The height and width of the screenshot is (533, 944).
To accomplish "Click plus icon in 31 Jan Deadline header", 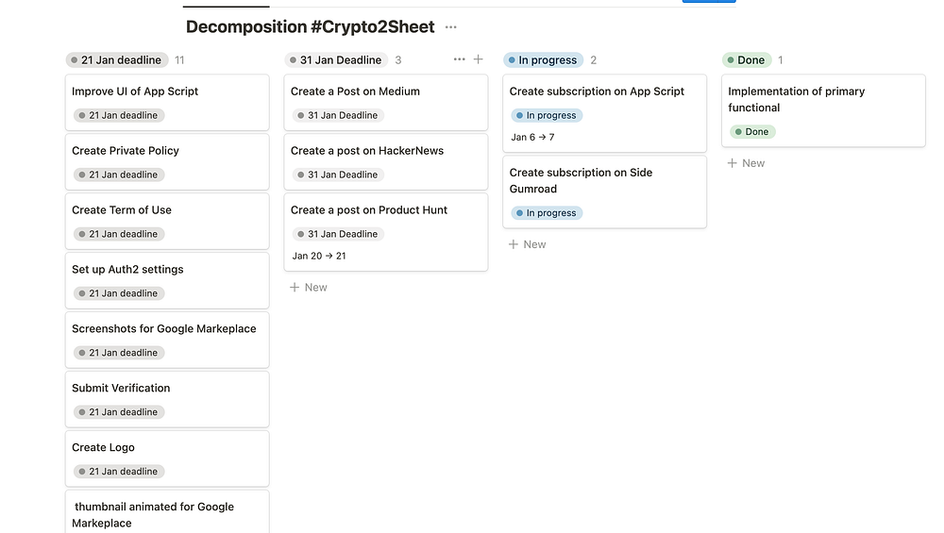I will click(x=478, y=59).
